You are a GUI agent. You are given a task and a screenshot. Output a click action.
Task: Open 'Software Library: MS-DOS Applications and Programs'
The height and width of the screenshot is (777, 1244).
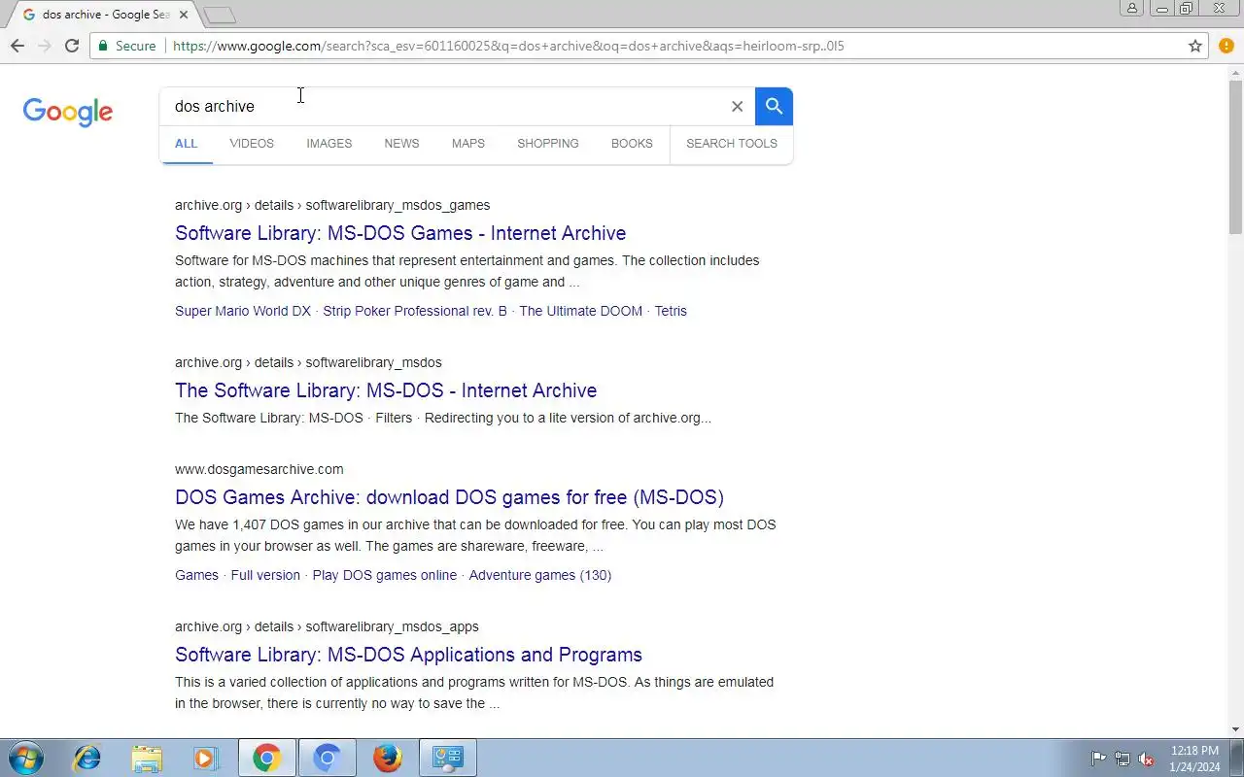click(408, 655)
